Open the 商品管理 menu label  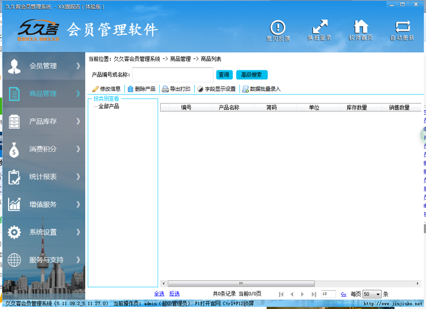pos(43,94)
